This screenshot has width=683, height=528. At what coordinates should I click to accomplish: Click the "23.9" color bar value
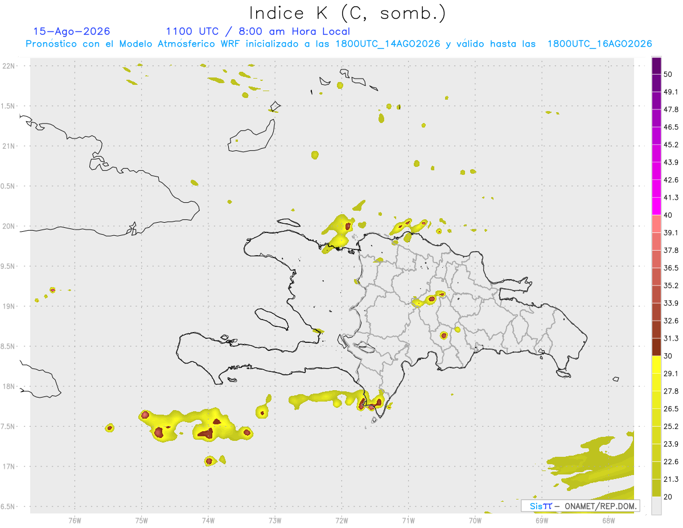click(x=671, y=444)
